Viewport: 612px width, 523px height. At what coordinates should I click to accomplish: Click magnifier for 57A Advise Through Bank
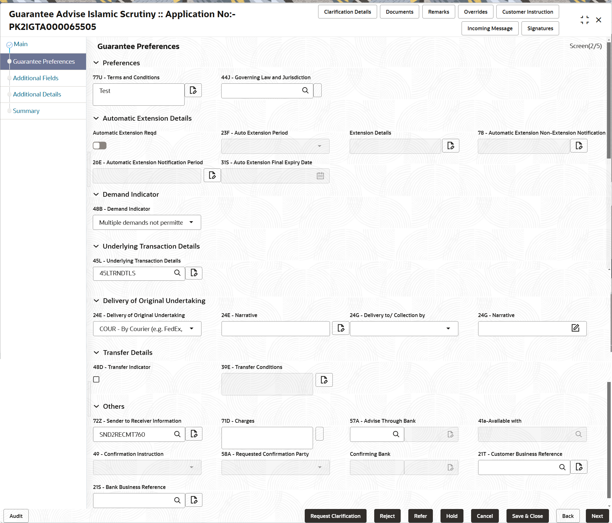point(396,434)
